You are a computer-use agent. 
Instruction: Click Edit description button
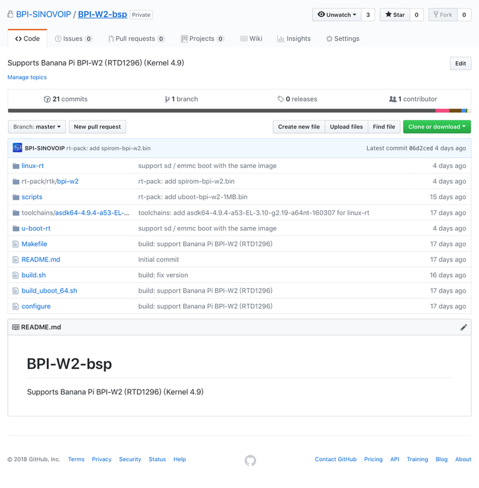(461, 64)
